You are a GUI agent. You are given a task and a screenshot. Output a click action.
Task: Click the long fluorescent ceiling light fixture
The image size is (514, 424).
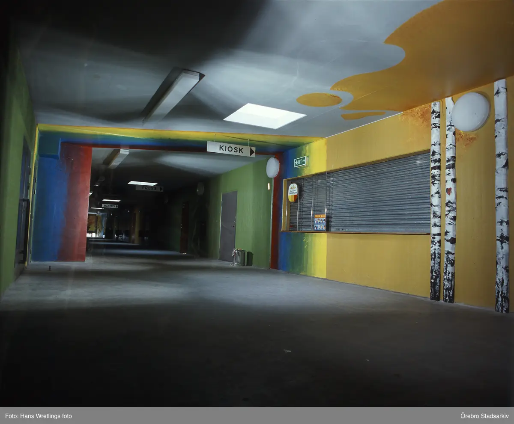172,95
